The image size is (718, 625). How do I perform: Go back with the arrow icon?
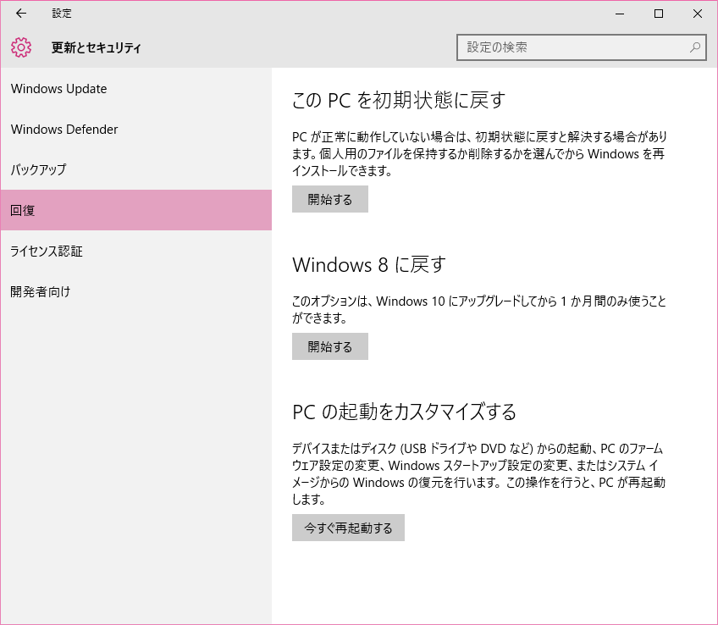point(21,14)
